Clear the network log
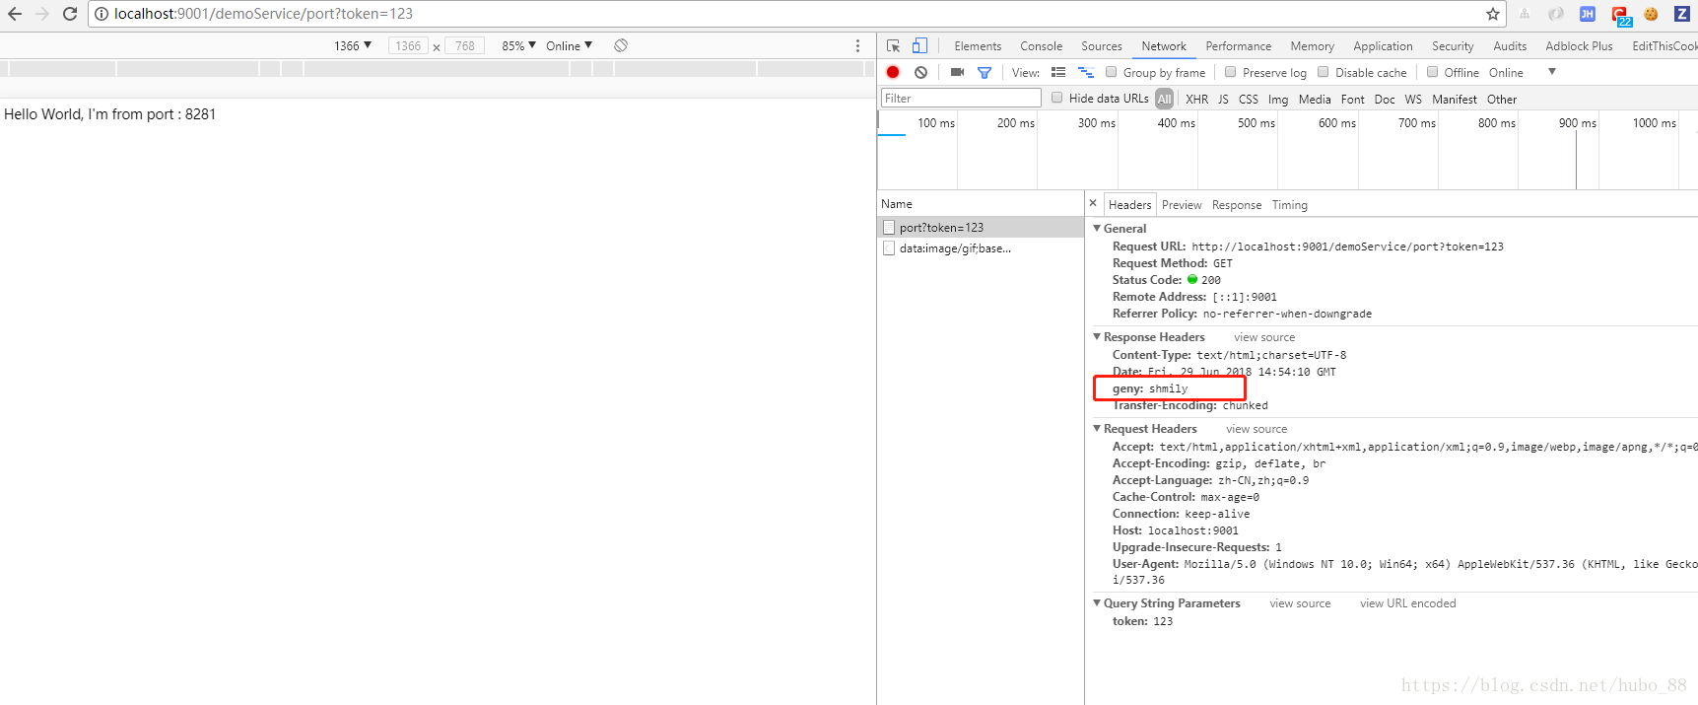 coord(920,72)
